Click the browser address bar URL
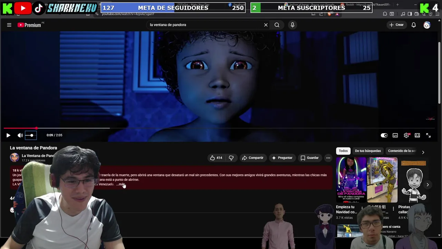 pos(128,14)
